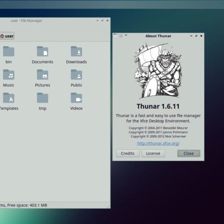This screenshot has width=224, height=224.
Task: Open the Downloads folder icon
Action: pyautogui.click(x=76, y=51)
